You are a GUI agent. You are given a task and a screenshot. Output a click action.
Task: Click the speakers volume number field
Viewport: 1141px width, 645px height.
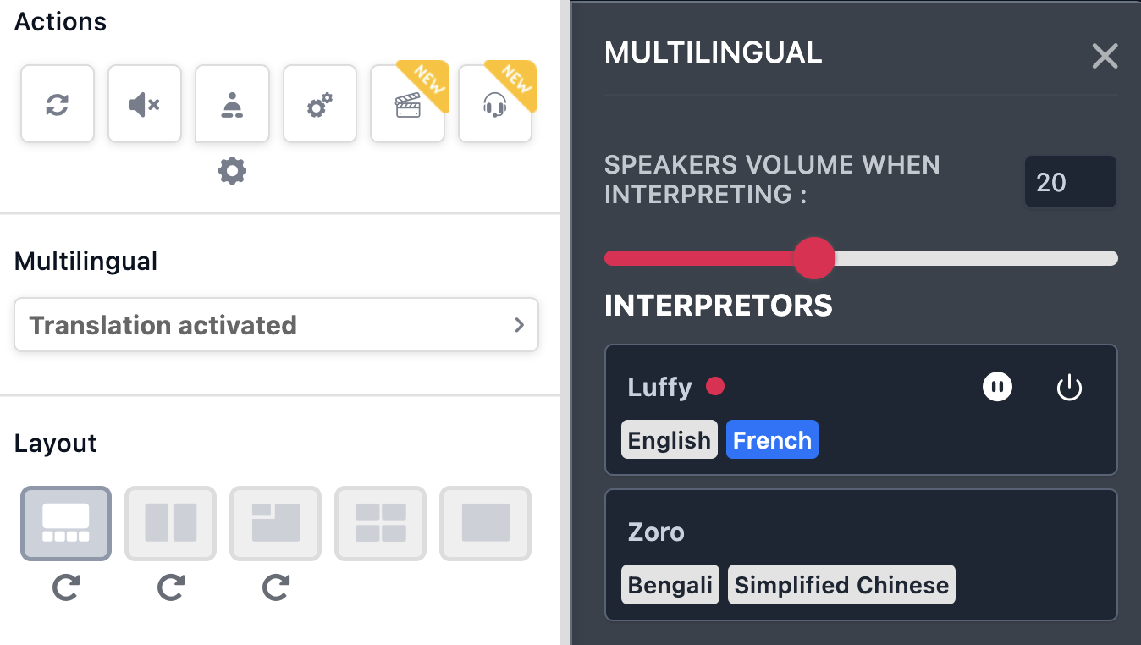(x=1071, y=182)
